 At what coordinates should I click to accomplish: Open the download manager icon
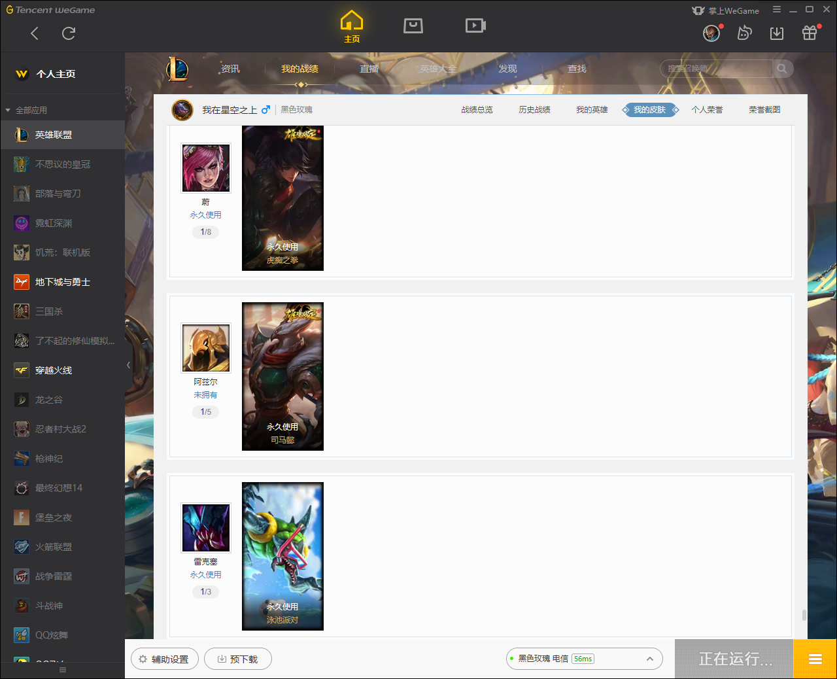coord(777,33)
